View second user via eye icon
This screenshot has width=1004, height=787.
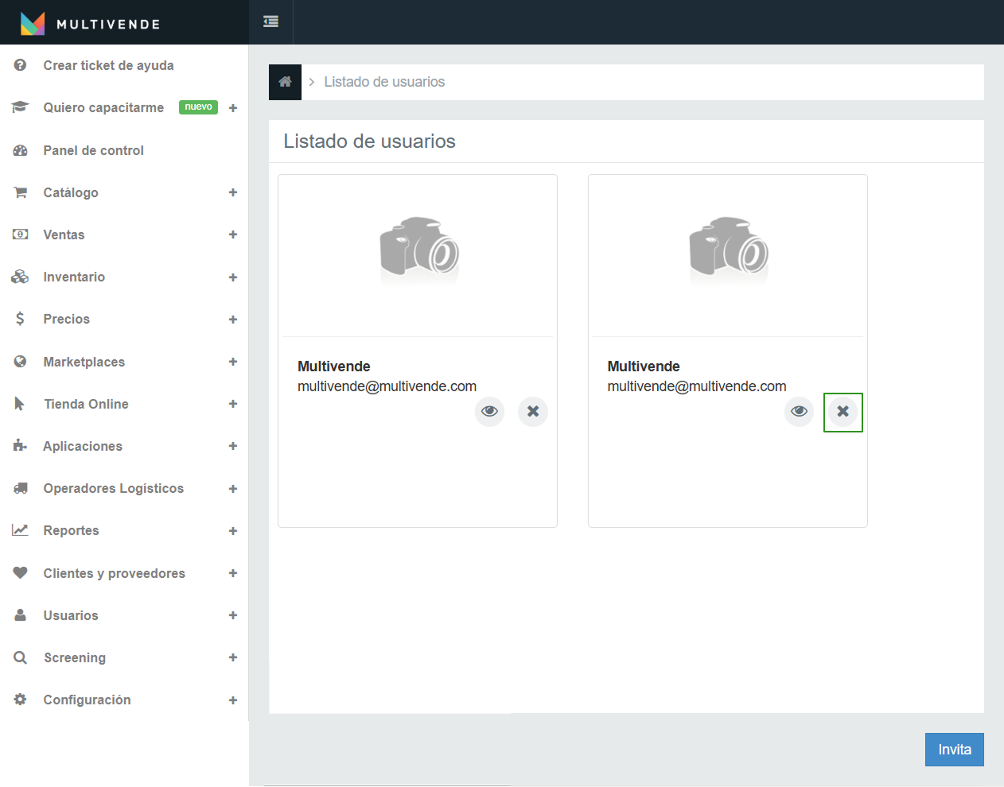(800, 412)
